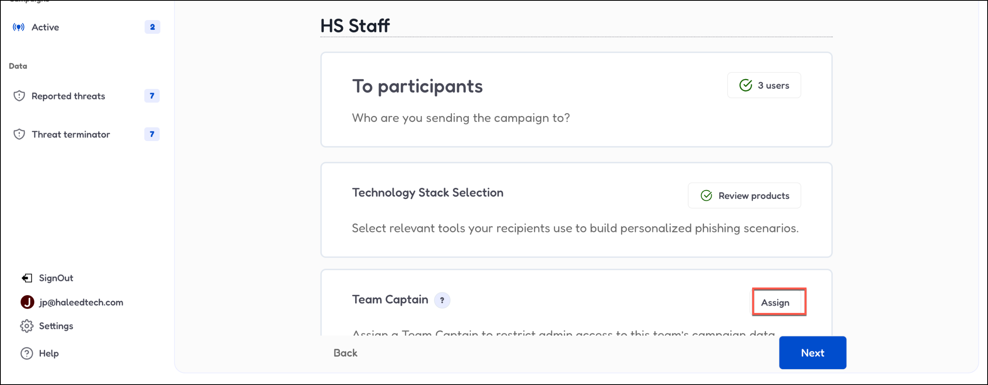988x385 pixels.
Task: Click the Review products button
Action: pyautogui.click(x=744, y=196)
